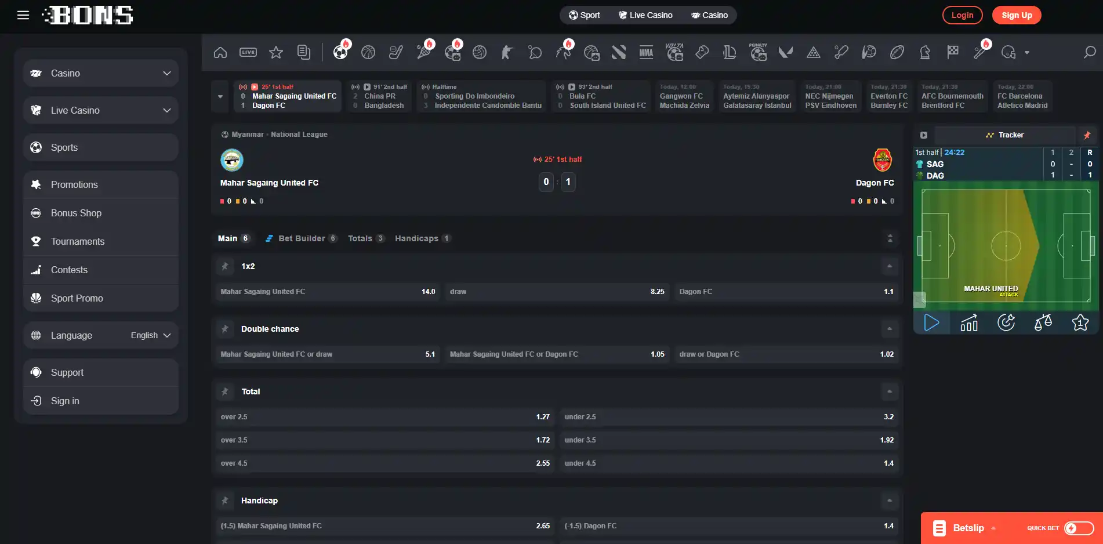
Task: Select the boxing glove icon
Action: pyautogui.click(x=702, y=53)
